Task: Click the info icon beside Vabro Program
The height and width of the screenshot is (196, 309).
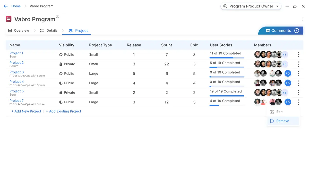Action: 57,17
